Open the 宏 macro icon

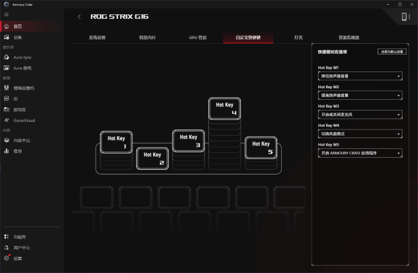tap(6, 98)
